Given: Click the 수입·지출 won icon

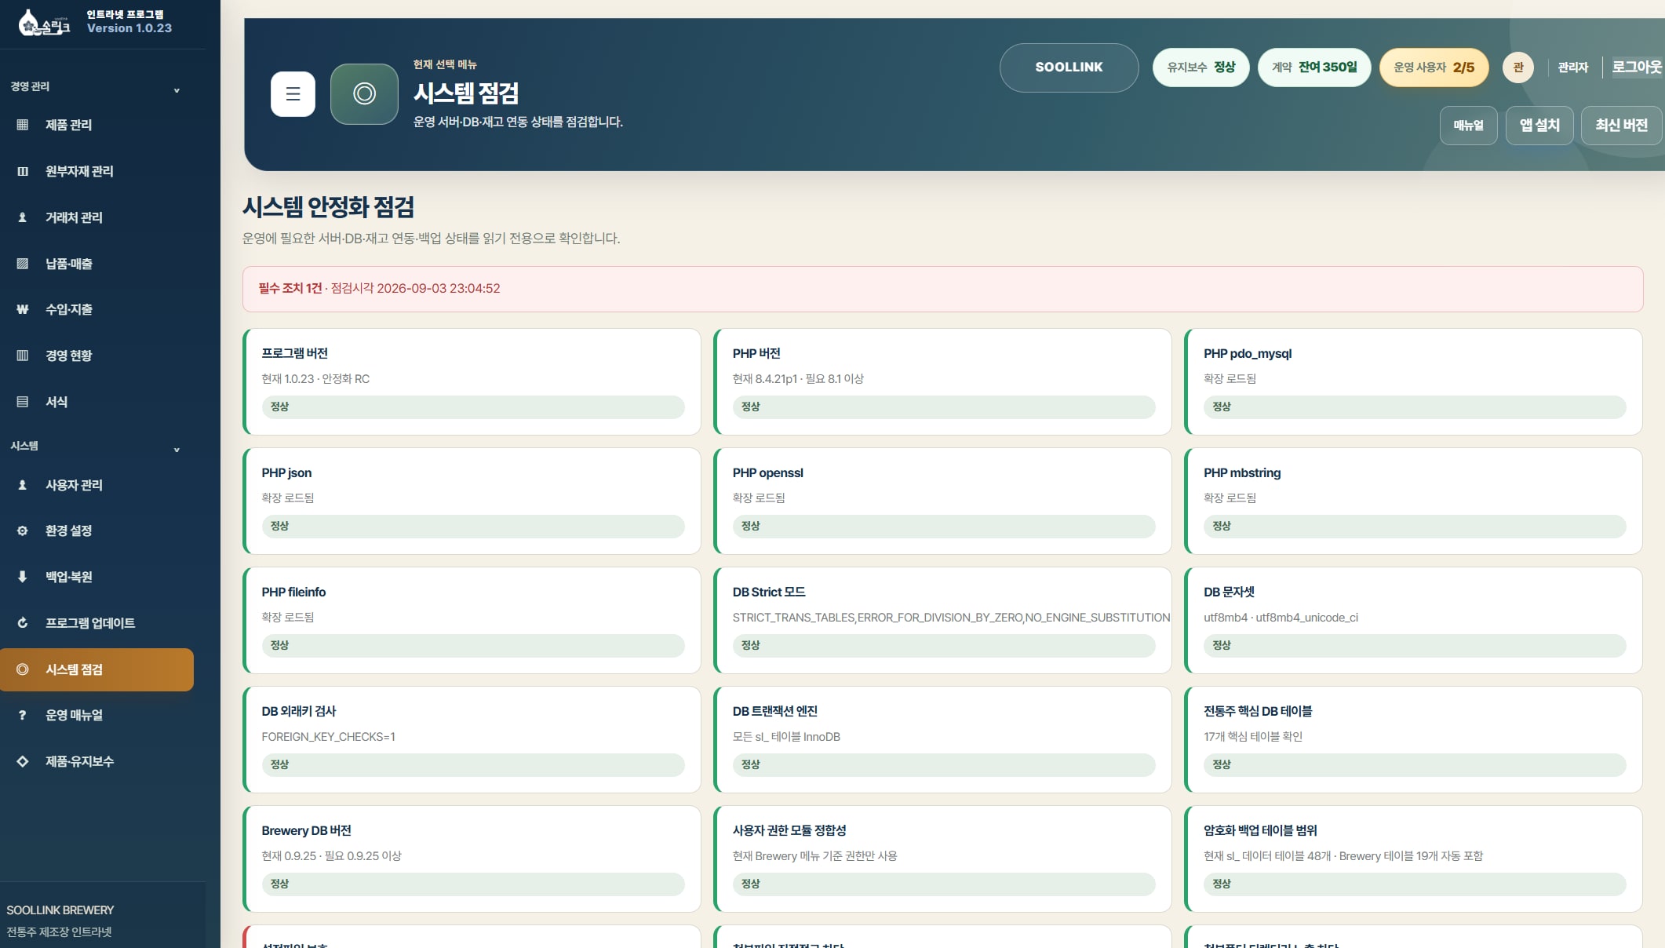Looking at the screenshot, I should (x=23, y=309).
